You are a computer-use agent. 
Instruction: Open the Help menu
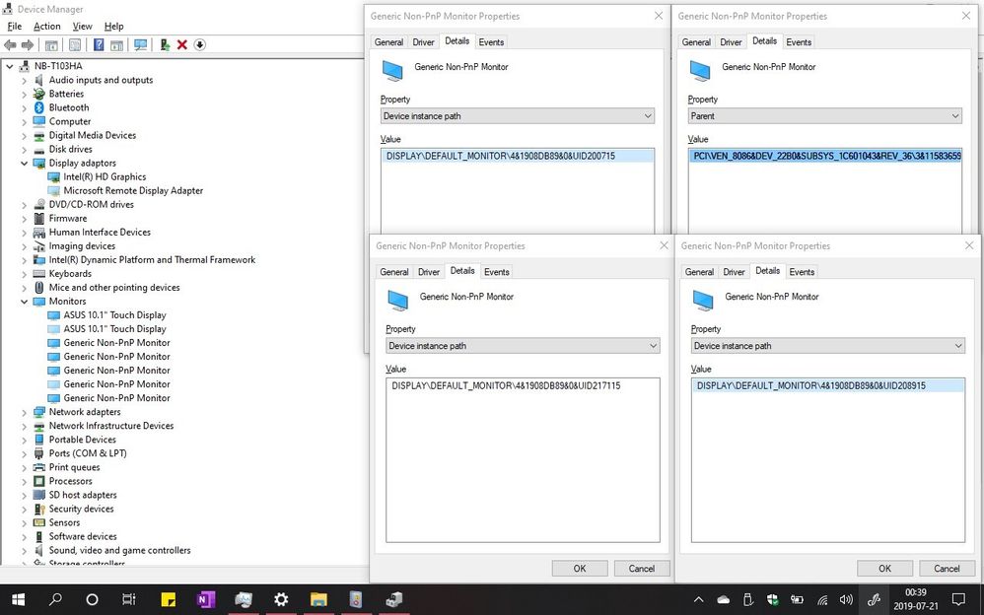point(113,27)
